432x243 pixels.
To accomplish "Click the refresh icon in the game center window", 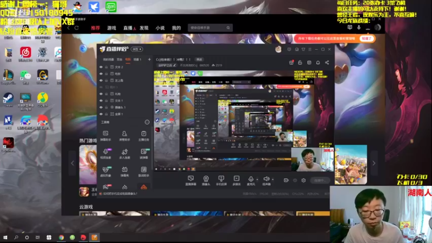I will point(77,28).
